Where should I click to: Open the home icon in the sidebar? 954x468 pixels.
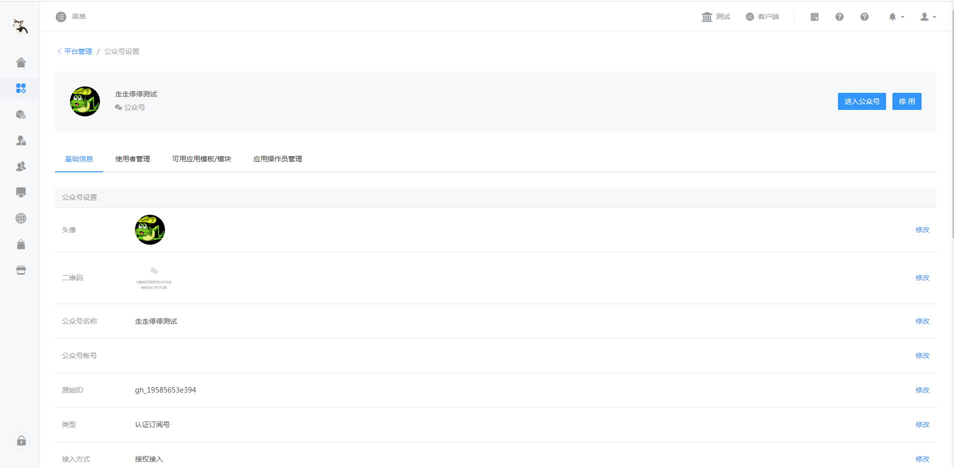coord(20,62)
